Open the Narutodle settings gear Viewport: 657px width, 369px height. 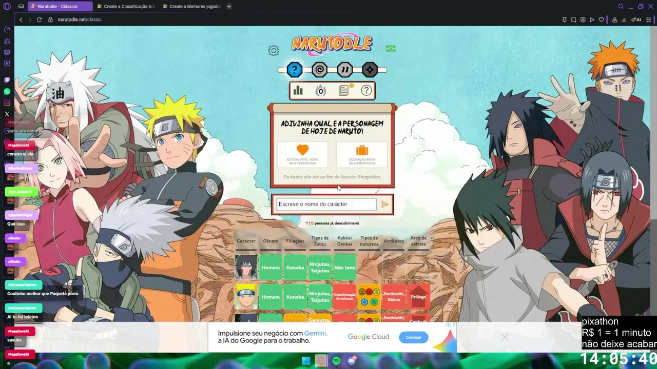[274, 51]
